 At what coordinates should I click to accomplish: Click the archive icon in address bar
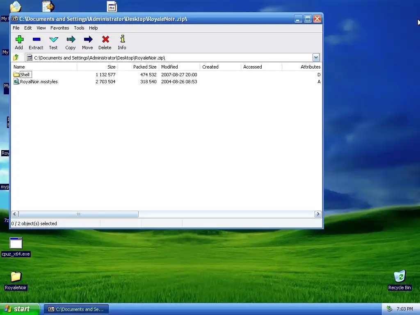point(30,57)
